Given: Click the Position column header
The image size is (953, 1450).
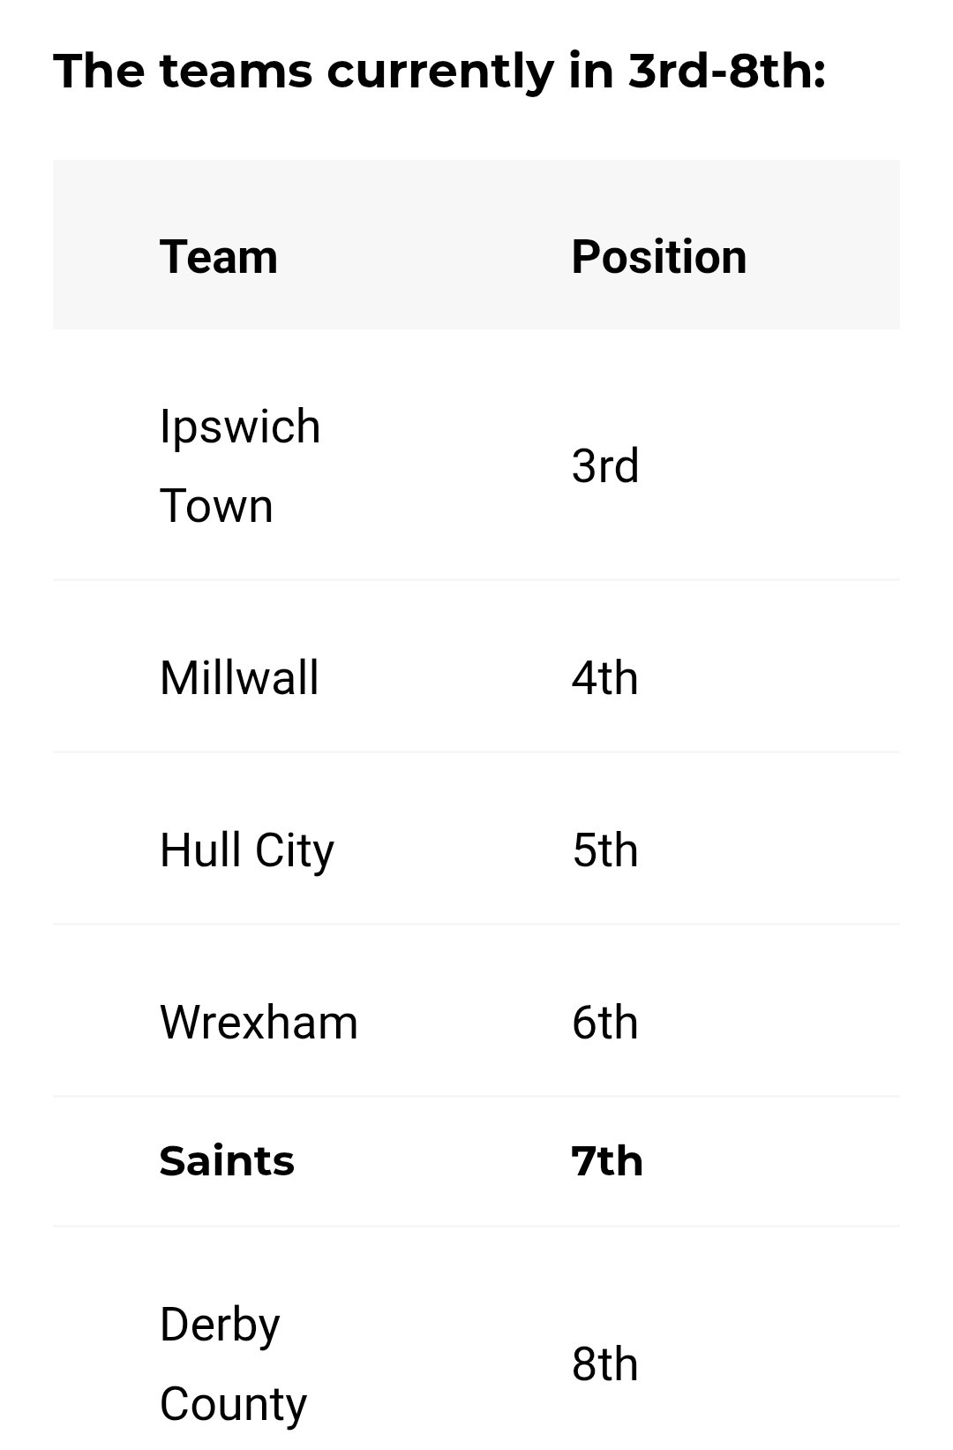Looking at the screenshot, I should click(658, 257).
